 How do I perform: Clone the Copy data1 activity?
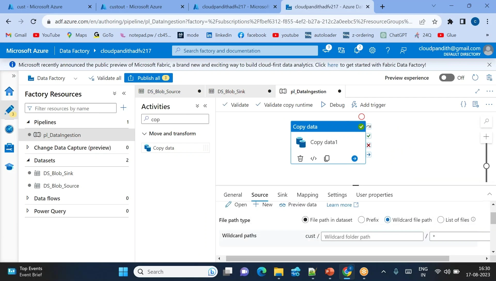[x=327, y=158]
